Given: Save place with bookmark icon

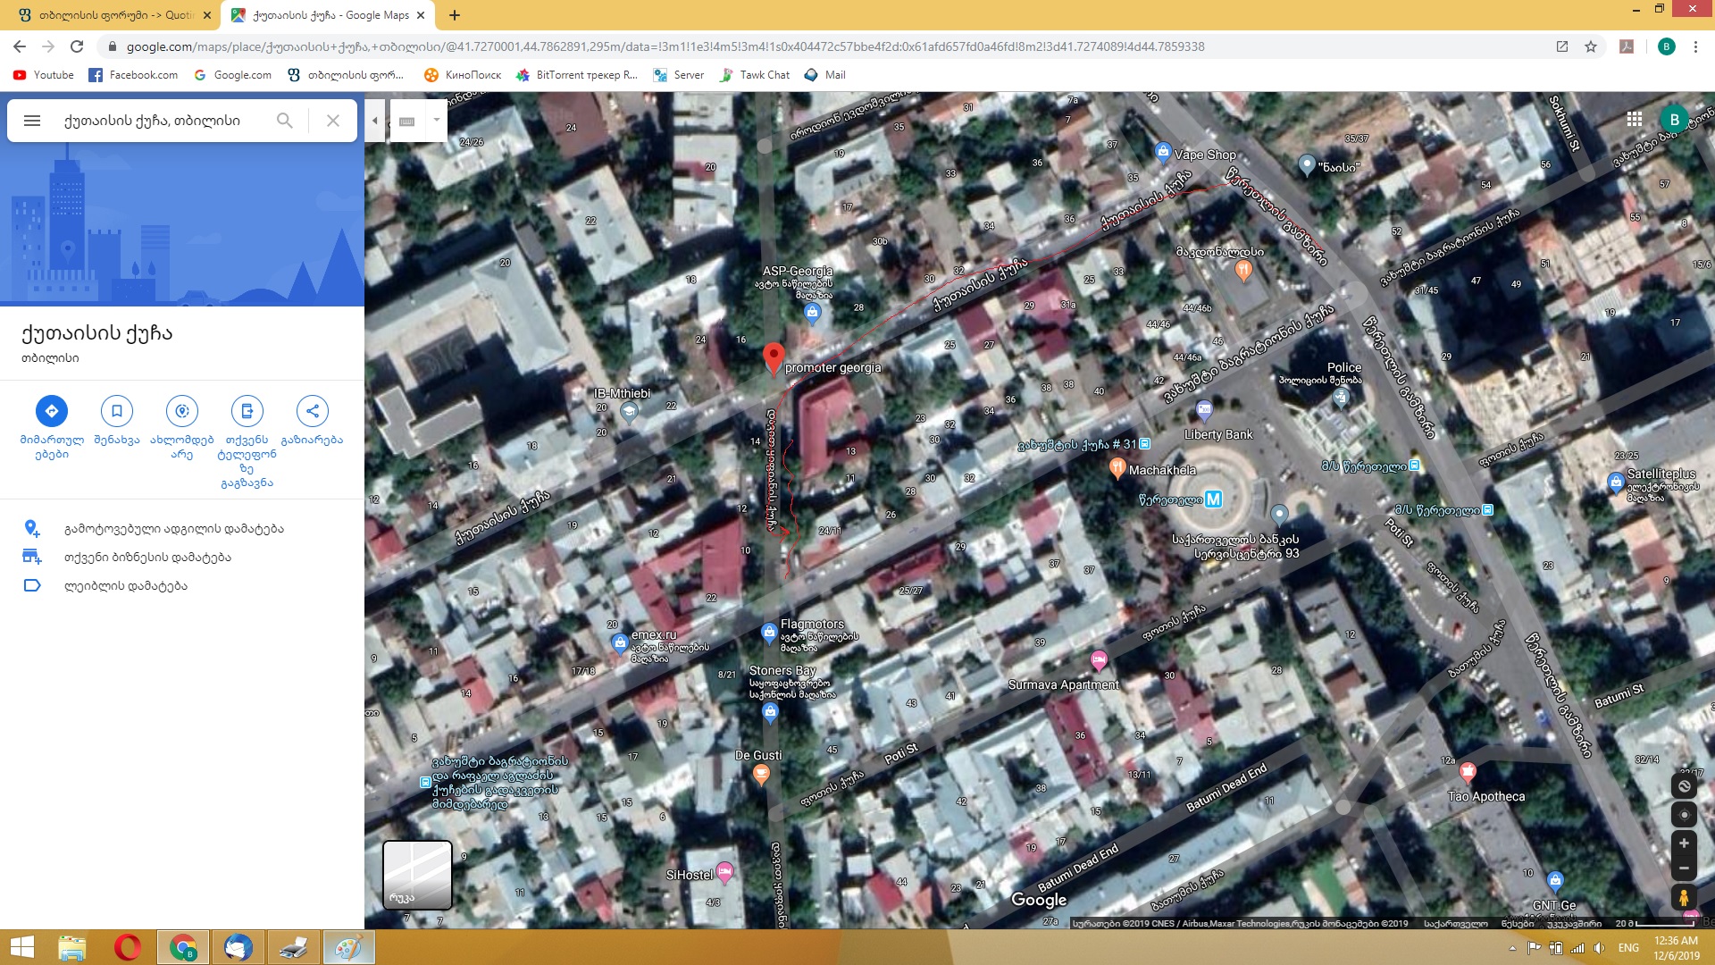Looking at the screenshot, I should pyautogui.click(x=117, y=411).
